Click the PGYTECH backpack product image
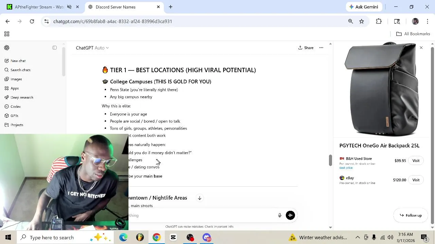This screenshot has height=244, width=435. pos(382,89)
